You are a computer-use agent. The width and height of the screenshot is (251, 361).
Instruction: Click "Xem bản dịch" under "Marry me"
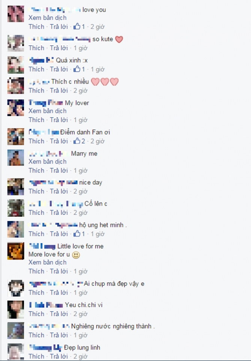[48, 162]
